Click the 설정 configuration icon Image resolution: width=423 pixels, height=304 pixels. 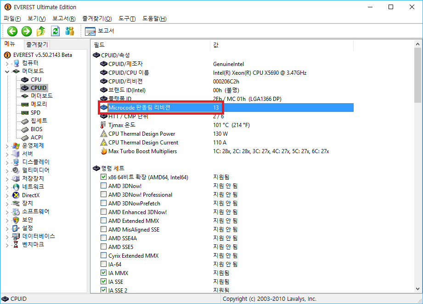click(16, 228)
